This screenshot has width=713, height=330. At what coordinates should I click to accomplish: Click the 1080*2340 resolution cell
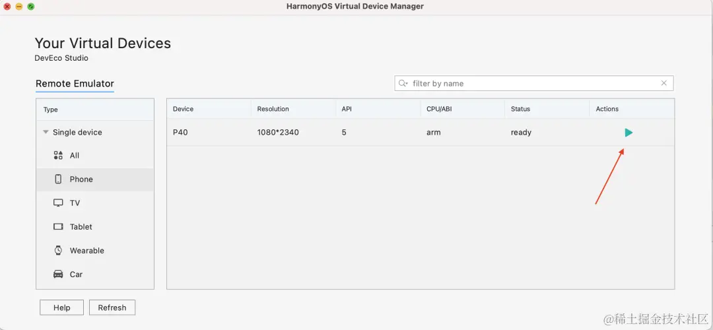point(293,133)
